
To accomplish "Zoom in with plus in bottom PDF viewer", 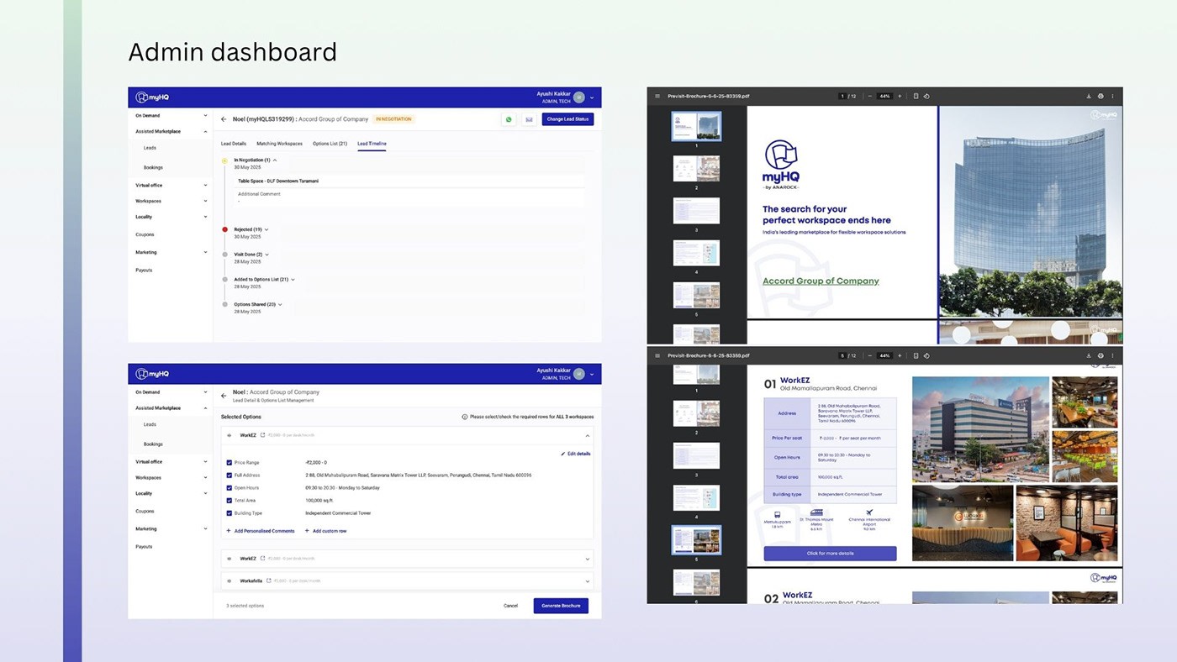I will (900, 355).
